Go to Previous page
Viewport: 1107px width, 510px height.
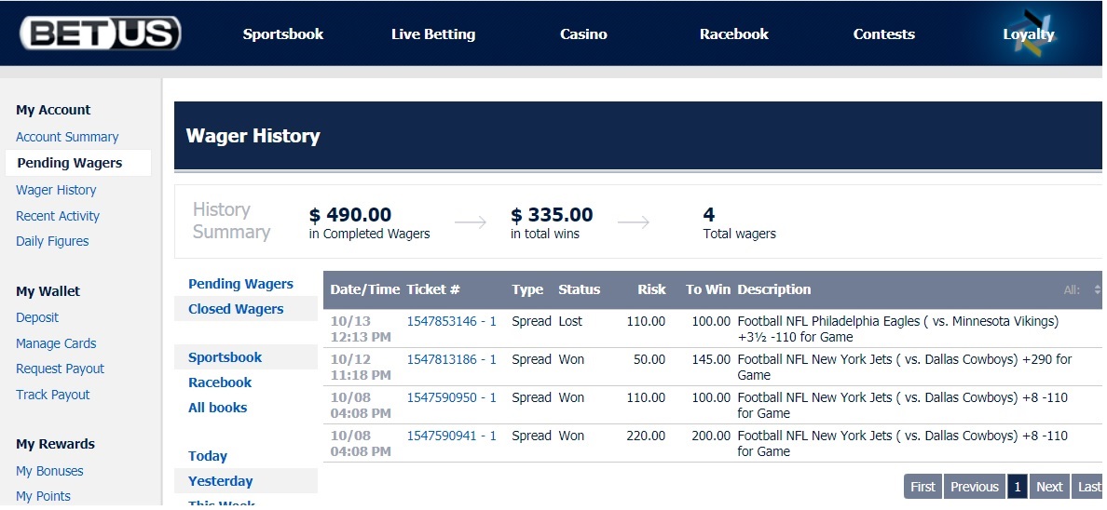click(975, 487)
